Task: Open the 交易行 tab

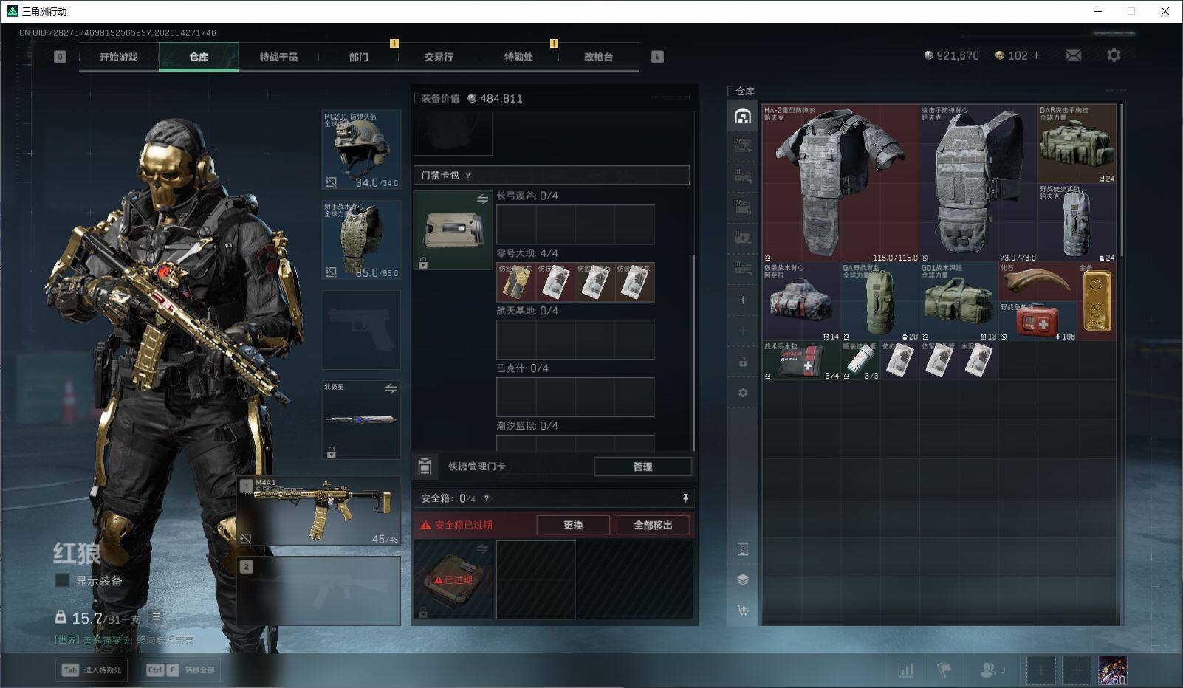Action: 439,57
